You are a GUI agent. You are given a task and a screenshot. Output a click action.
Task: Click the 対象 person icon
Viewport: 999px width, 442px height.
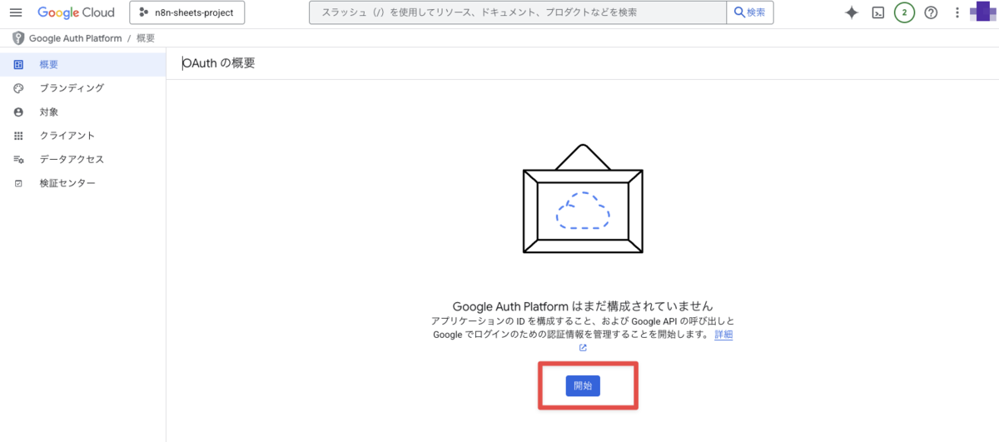(x=18, y=112)
